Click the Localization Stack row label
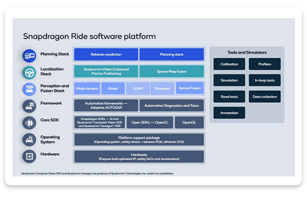This screenshot has width=307, height=198. click(x=52, y=71)
